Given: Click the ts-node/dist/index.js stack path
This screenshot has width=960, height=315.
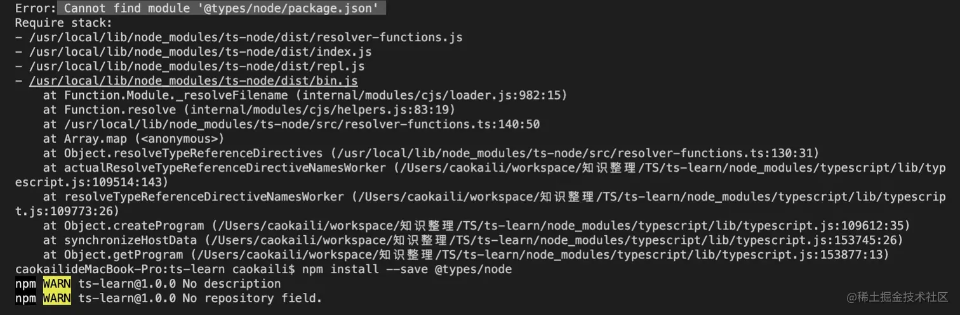Looking at the screenshot, I should click(201, 51).
